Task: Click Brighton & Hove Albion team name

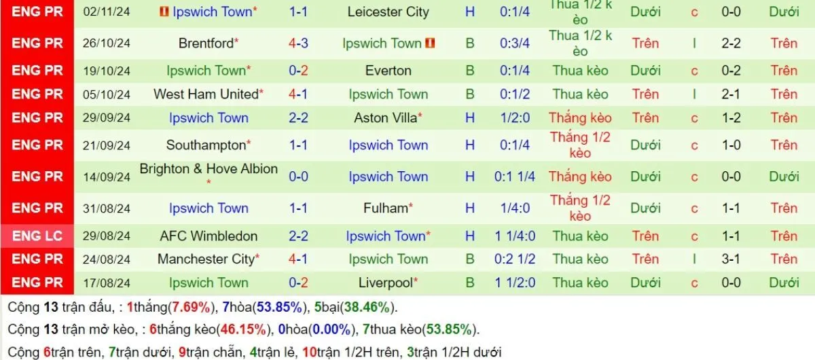Action: click(x=209, y=169)
